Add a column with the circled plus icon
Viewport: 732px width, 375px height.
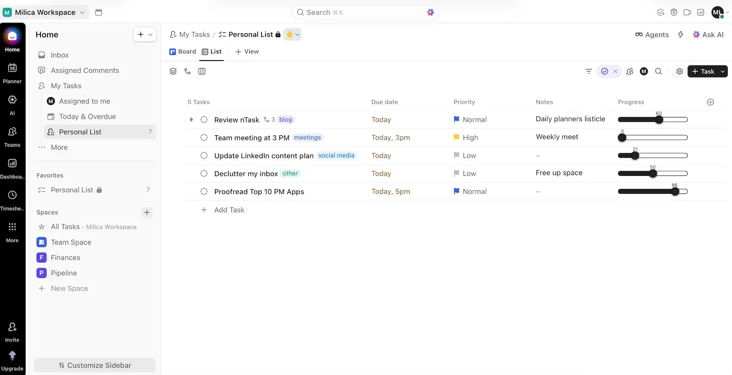710,102
